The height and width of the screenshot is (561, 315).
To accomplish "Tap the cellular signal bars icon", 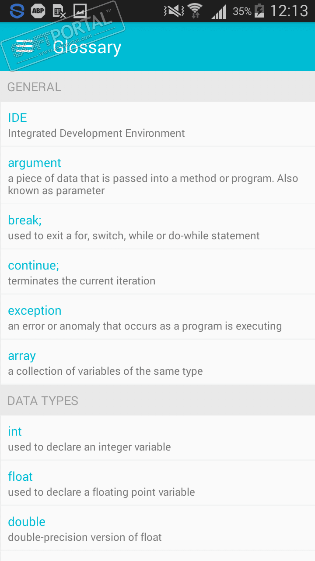I will 219,11.
